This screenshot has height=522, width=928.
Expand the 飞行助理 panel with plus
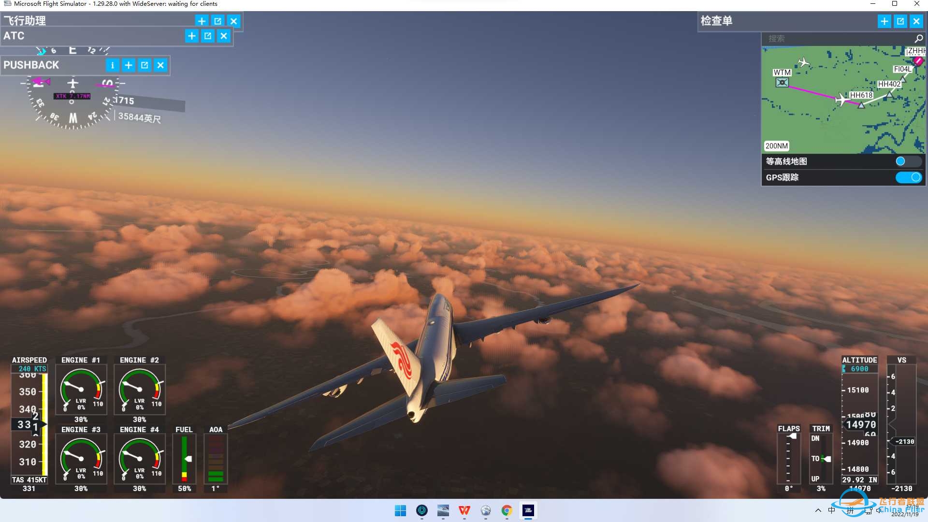[x=202, y=21]
